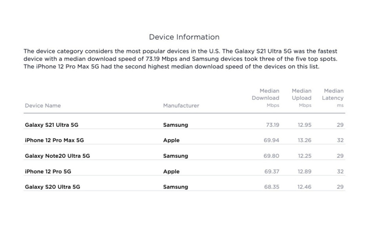
Task: Click the Device Information heading
Action: tap(184, 37)
